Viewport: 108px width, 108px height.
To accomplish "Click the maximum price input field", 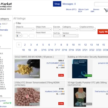I will point(32,36).
